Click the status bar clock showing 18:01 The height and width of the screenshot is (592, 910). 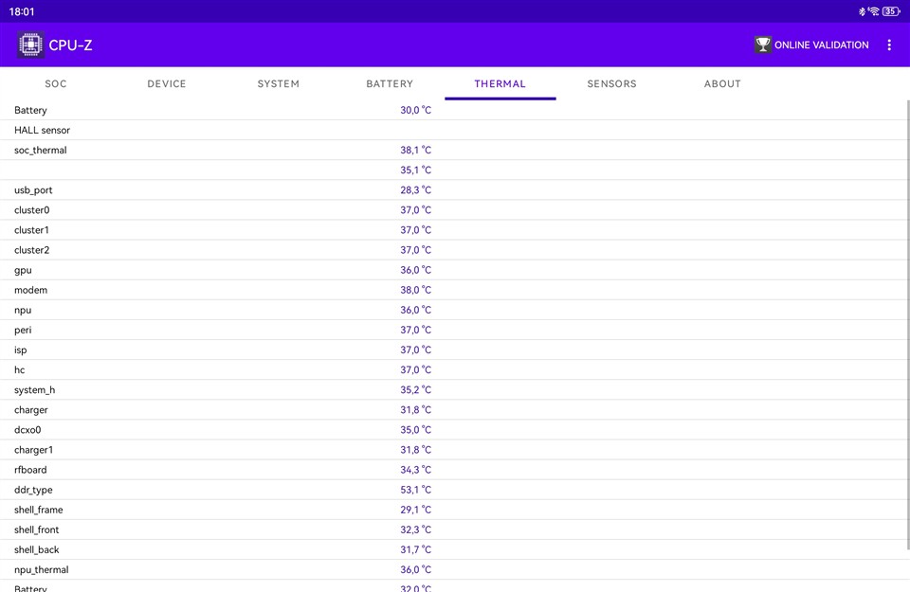click(22, 11)
